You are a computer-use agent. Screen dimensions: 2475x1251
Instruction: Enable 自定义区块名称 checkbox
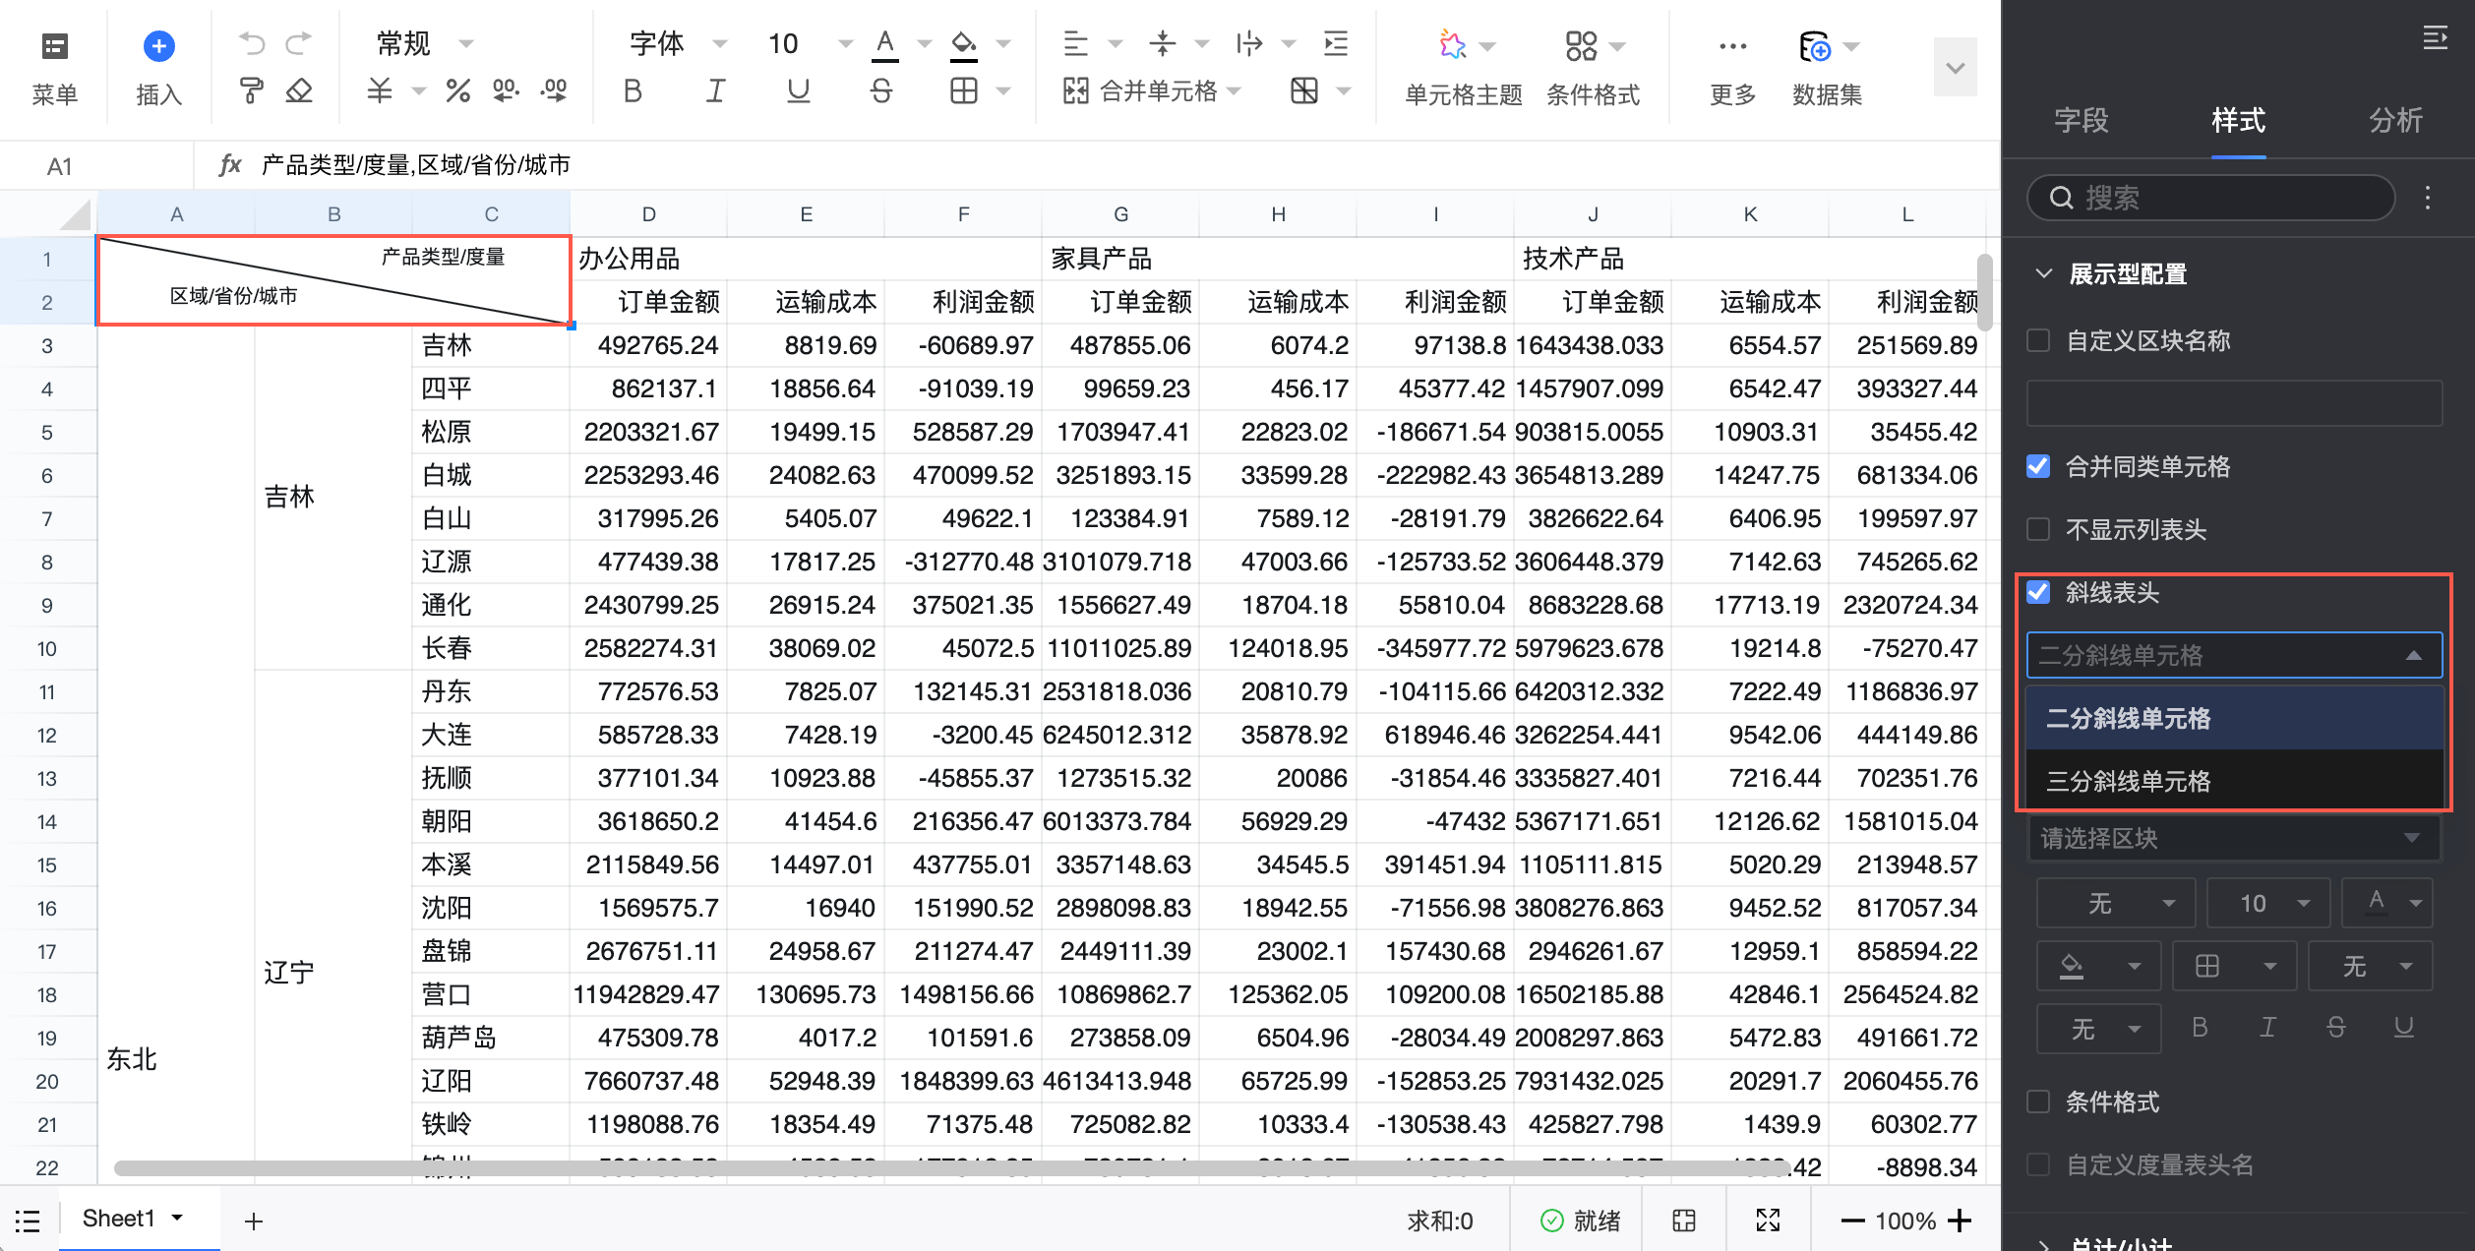click(x=2038, y=340)
